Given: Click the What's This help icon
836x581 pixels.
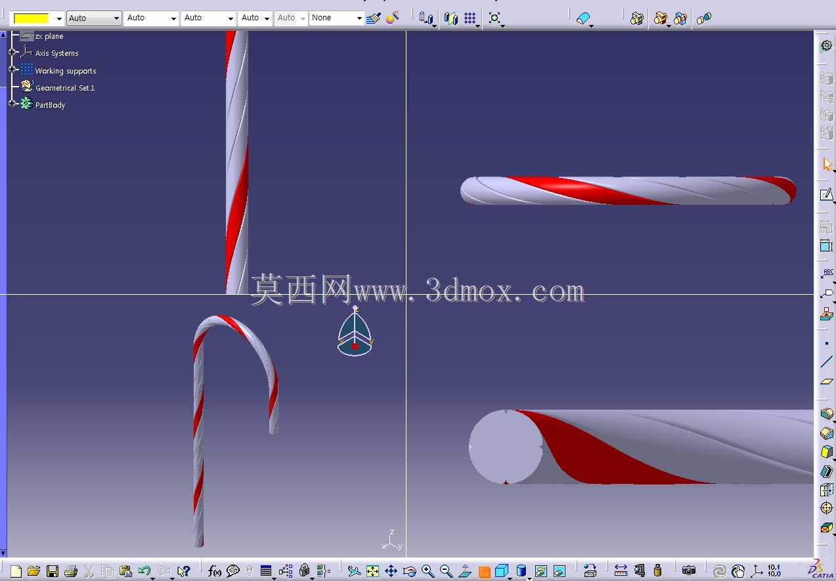Looking at the screenshot, I should click(x=184, y=571).
